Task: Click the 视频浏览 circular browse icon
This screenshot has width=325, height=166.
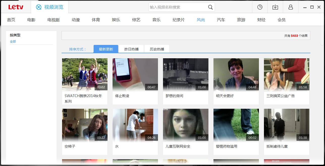Action: (x=39, y=7)
